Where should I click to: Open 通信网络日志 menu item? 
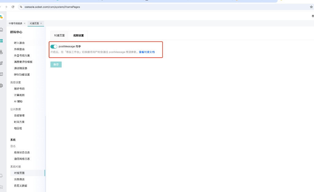(22, 159)
